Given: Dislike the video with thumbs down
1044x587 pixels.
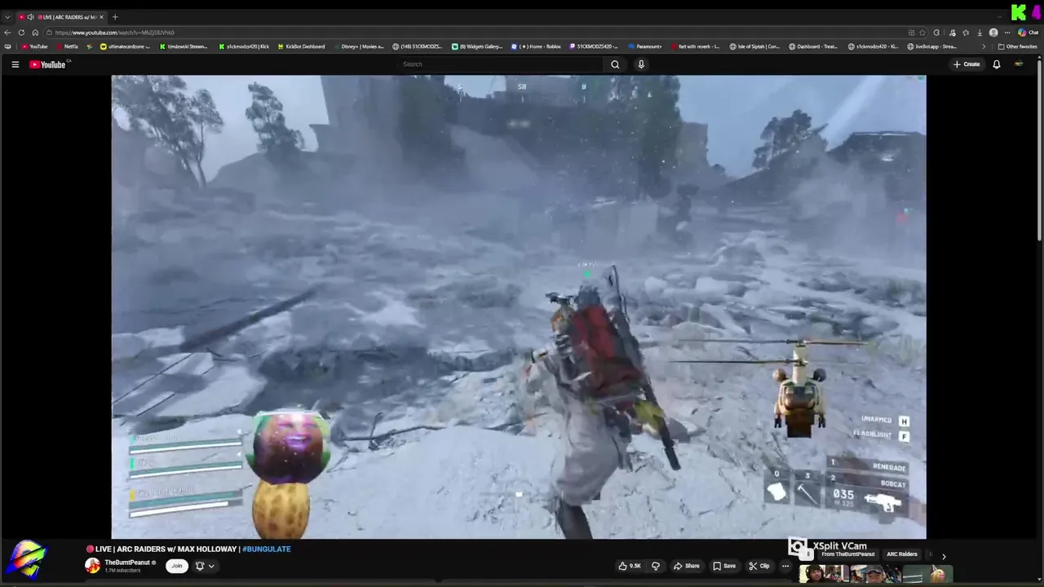Looking at the screenshot, I should click(x=655, y=566).
